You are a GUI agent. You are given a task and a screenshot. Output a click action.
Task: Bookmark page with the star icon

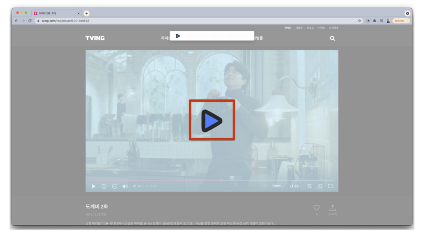tap(359, 21)
